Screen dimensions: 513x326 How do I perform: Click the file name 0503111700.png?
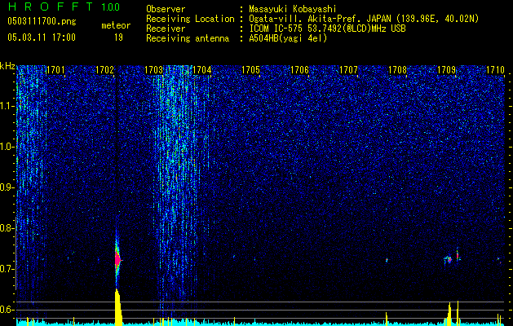point(42,22)
